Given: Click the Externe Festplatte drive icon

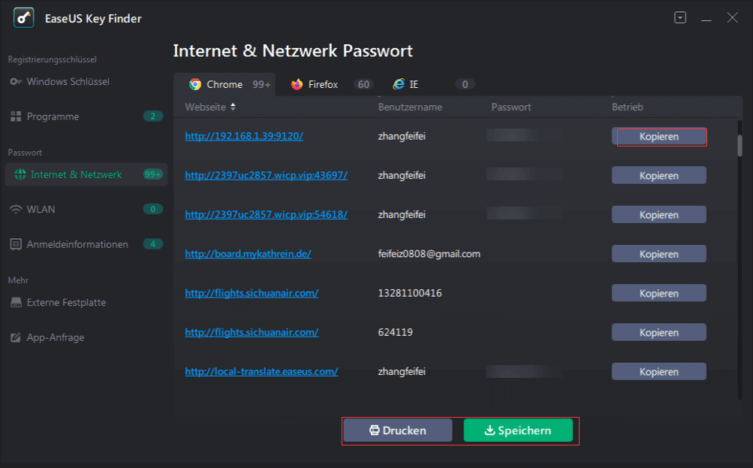Looking at the screenshot, I should pos(16,302).
